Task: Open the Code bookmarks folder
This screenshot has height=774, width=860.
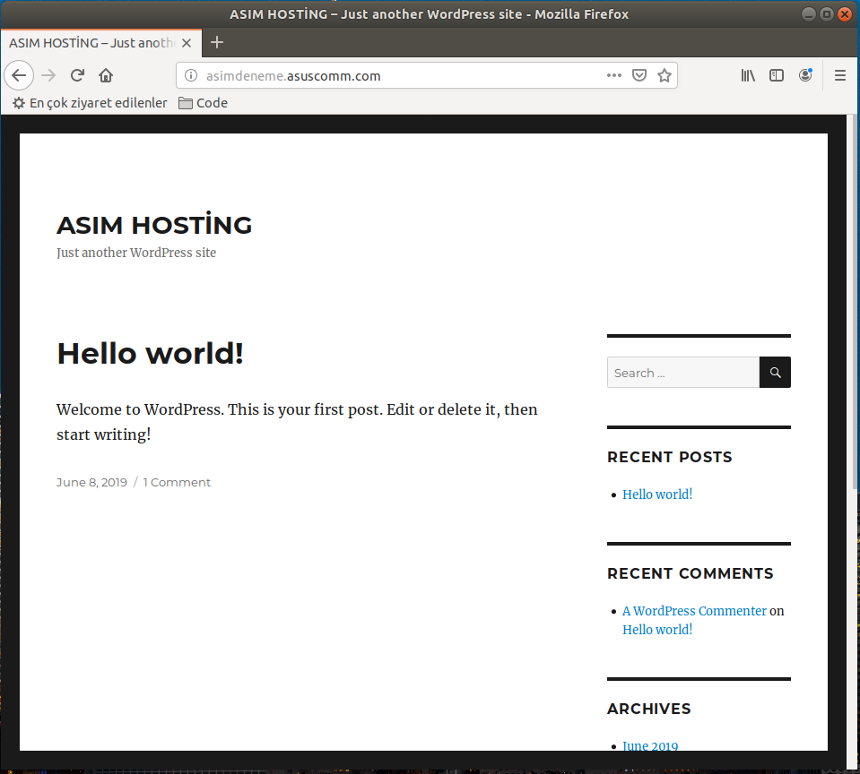Action: coord(203,103)
